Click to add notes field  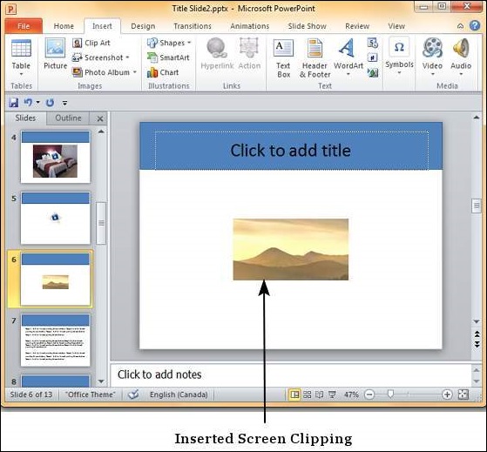tap(291, 374)
